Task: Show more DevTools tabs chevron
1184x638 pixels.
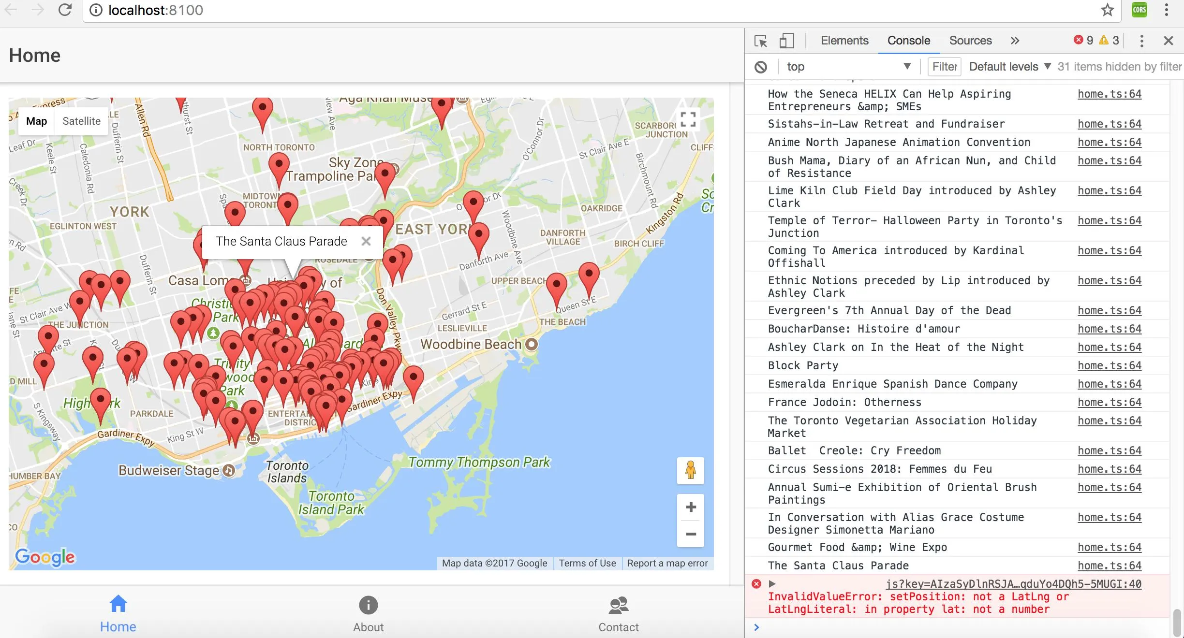Action: coord(1015,41)
